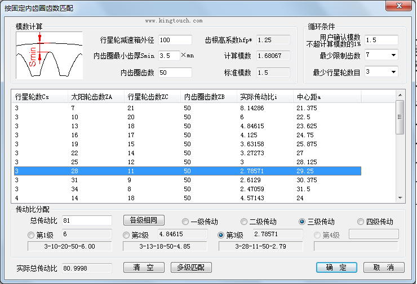Cancel with the 取消 button

384,267
